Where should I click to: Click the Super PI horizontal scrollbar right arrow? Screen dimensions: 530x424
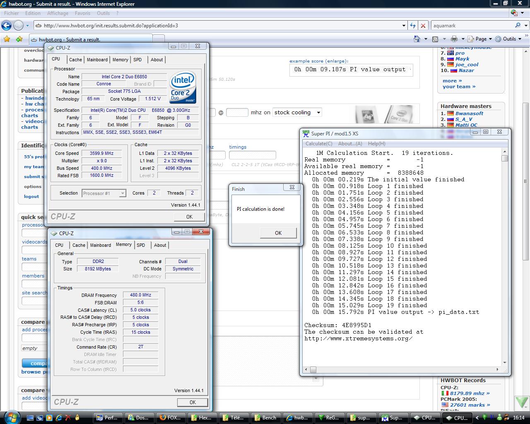click(498, 369)
